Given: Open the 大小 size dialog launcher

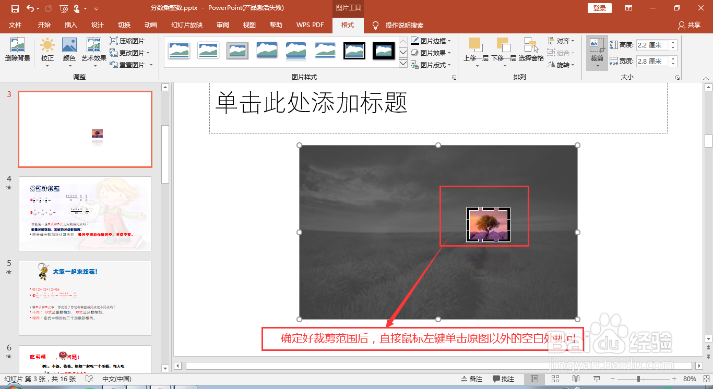Looking at the screenshot, I should point(678,78).
